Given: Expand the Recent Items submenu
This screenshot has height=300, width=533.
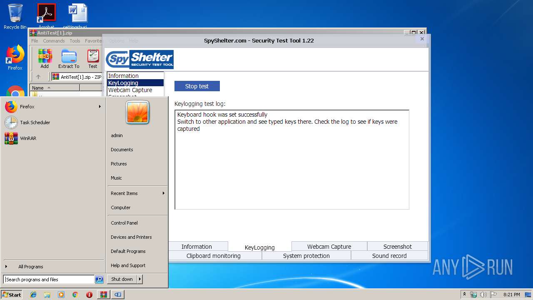Looking at the screenshot, I should click(137, 193).
